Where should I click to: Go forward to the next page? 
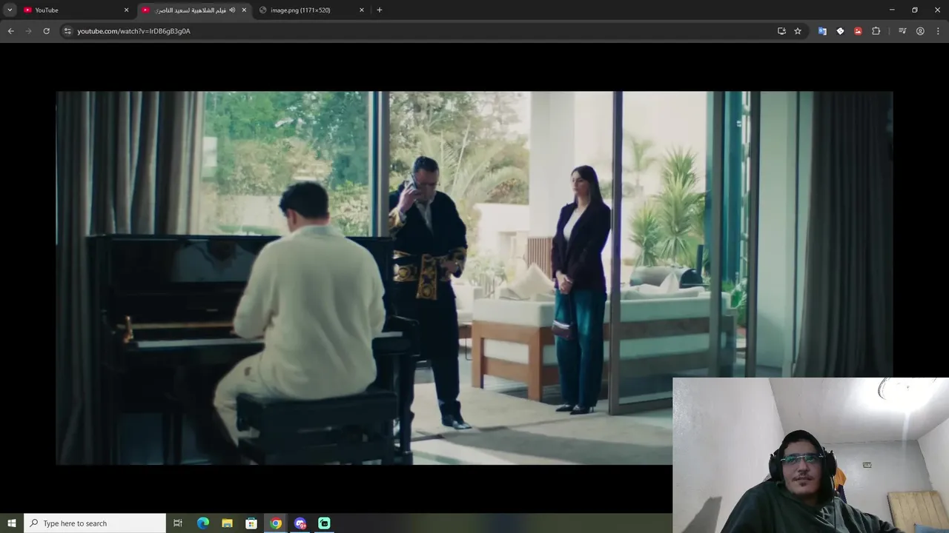pos(28,31)
